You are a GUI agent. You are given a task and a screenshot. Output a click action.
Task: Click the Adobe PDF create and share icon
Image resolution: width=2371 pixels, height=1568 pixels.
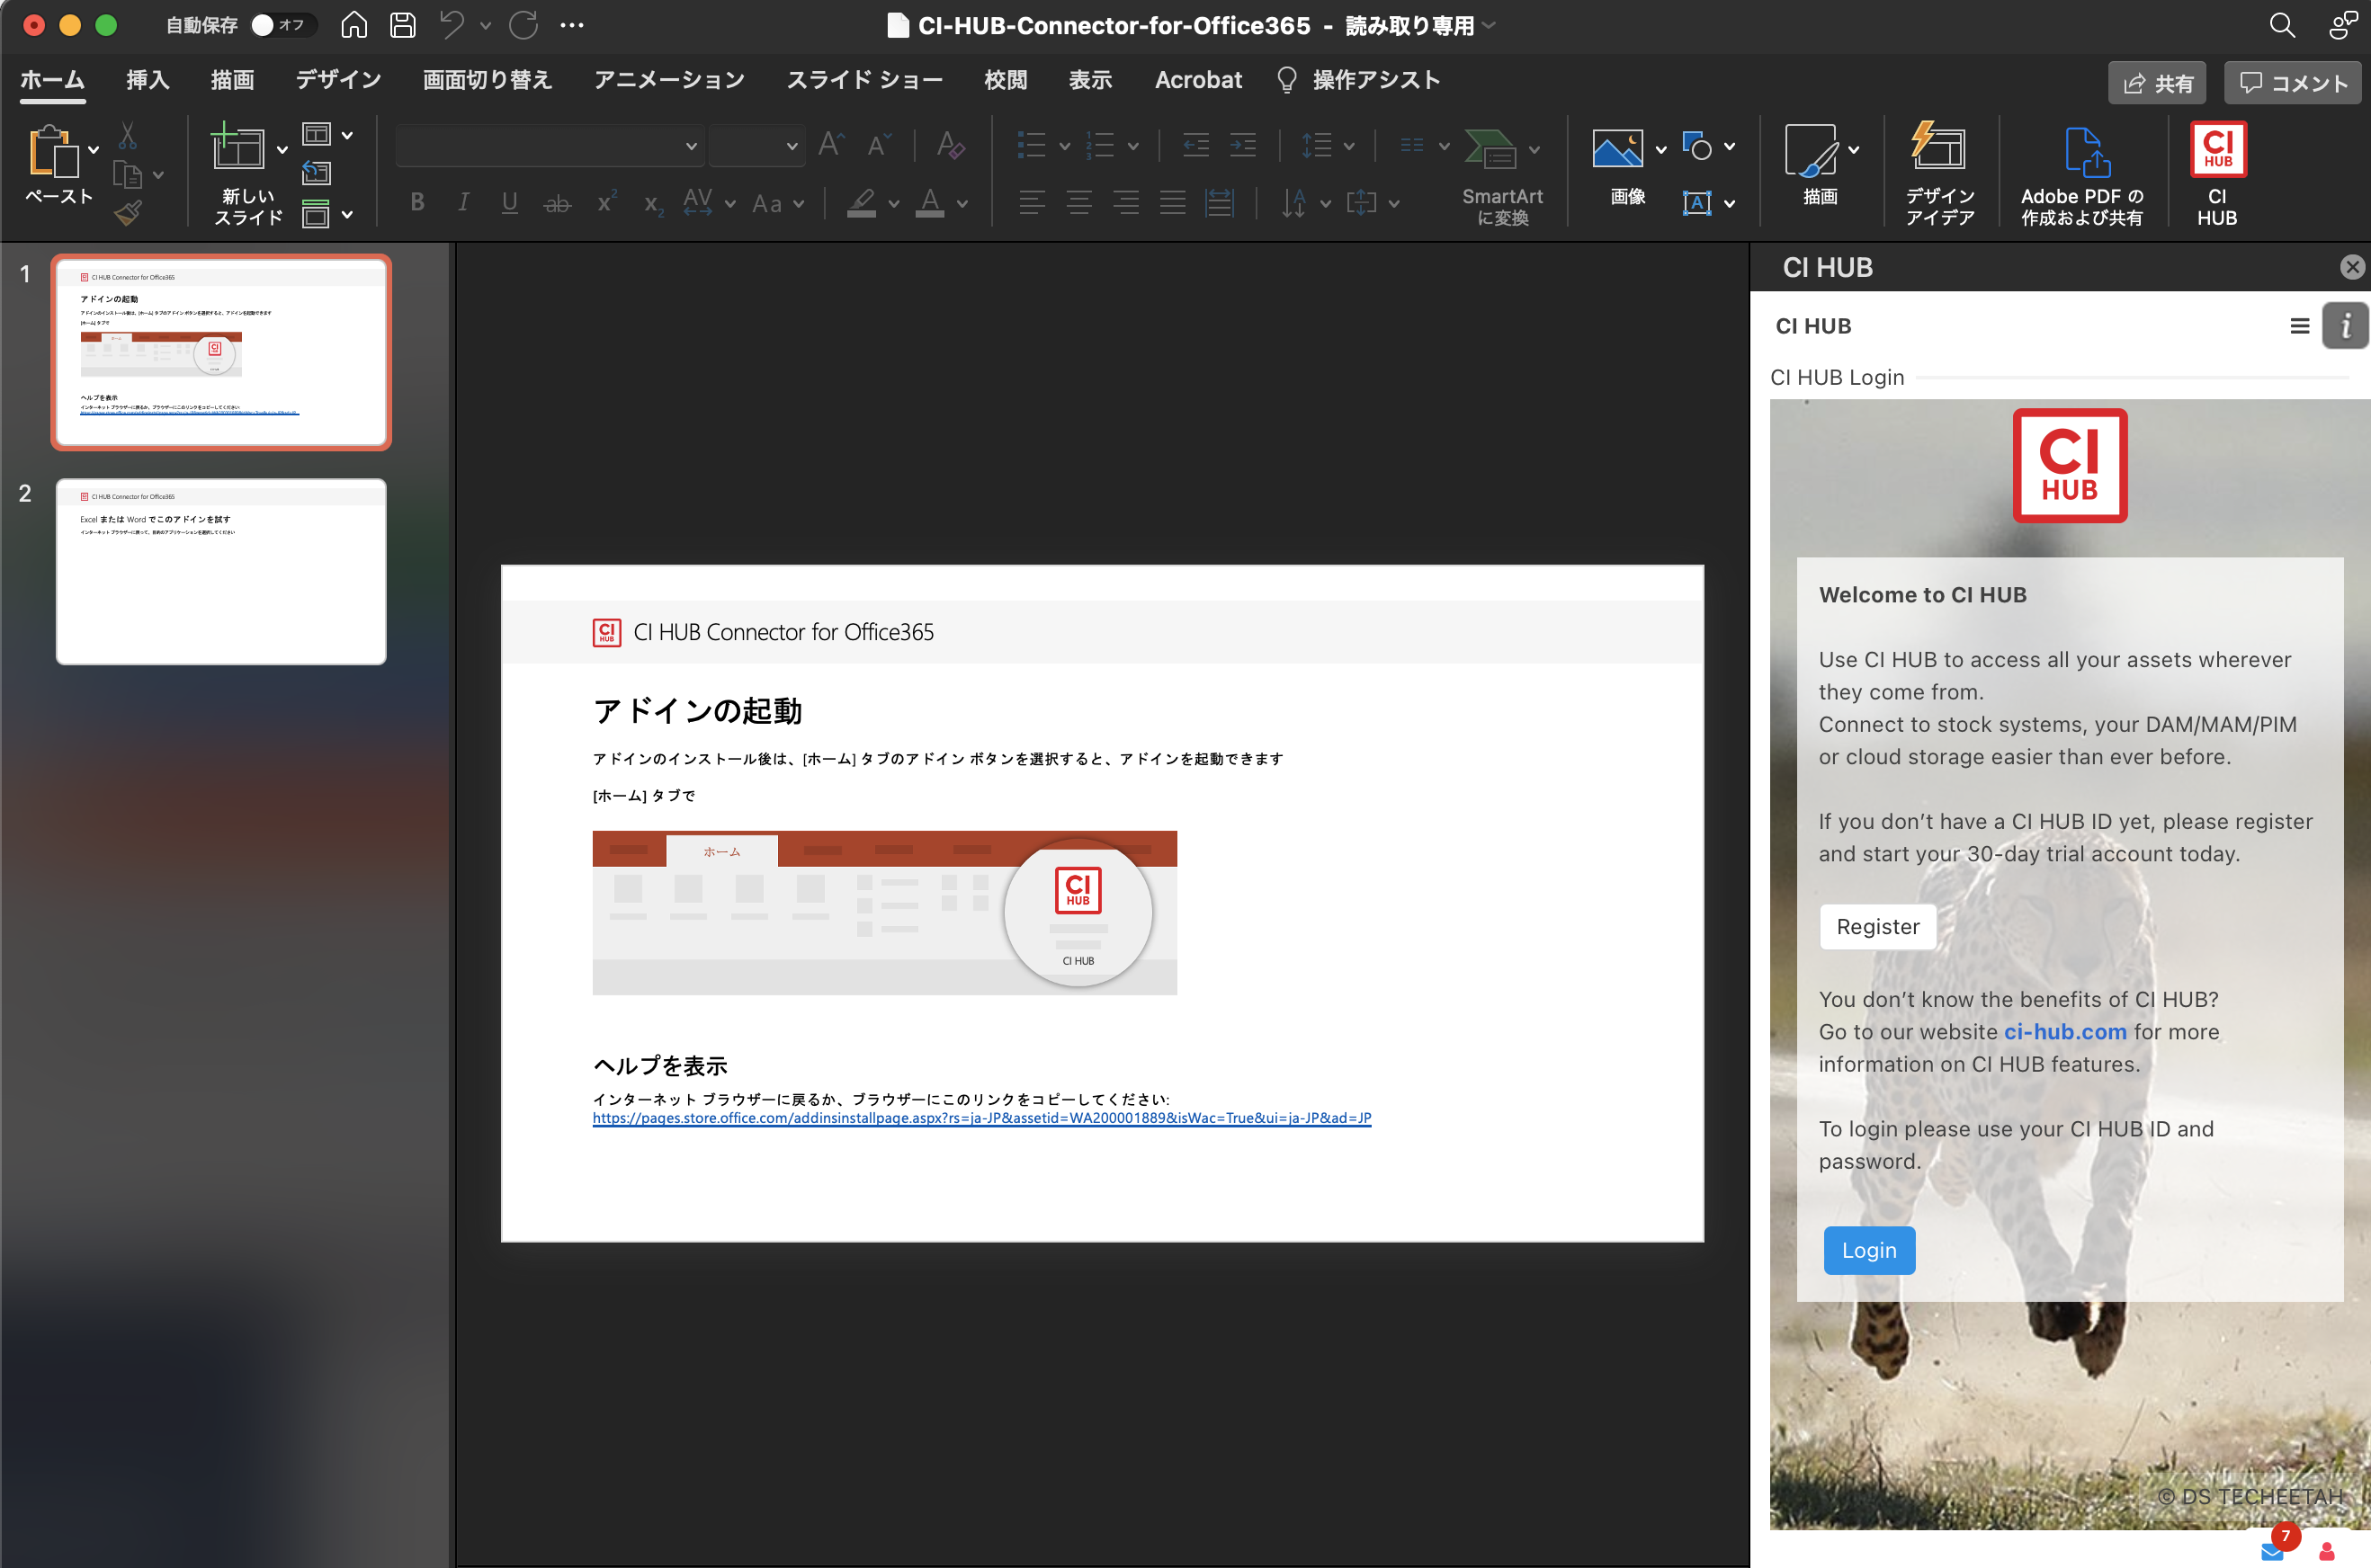[x=2086, y=151]
